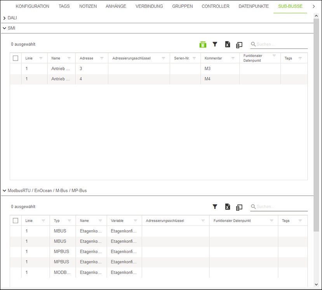
Task: Open column chooser icon in SMI toolbar
Action: coord(239,45)
